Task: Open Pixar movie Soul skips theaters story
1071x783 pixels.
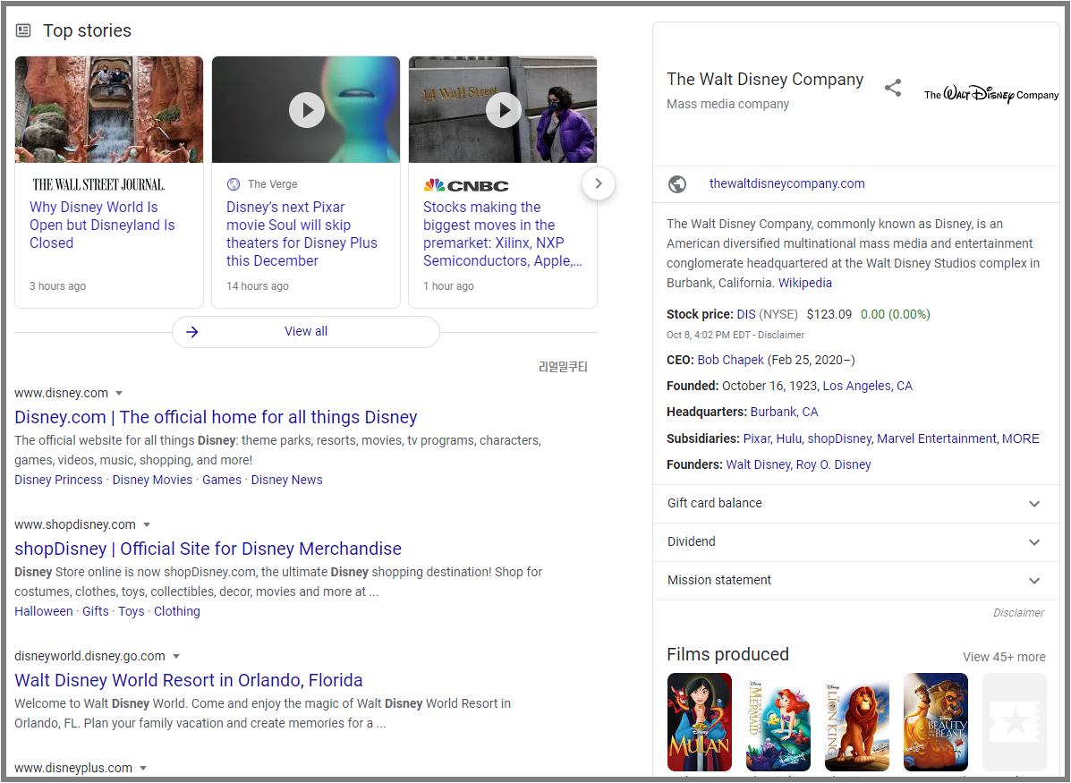Action: [x=302, y=234]
